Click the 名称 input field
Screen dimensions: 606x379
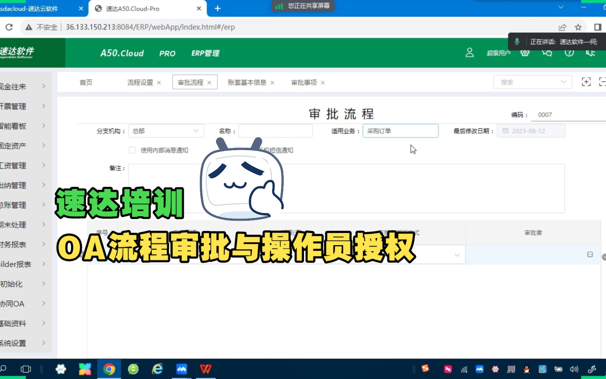point(275,131)
